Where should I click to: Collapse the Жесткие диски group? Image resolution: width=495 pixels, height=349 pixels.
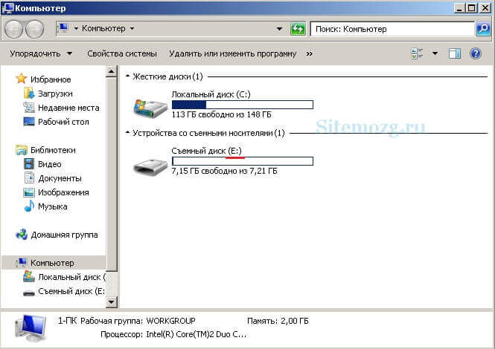(x=128, y=76)
